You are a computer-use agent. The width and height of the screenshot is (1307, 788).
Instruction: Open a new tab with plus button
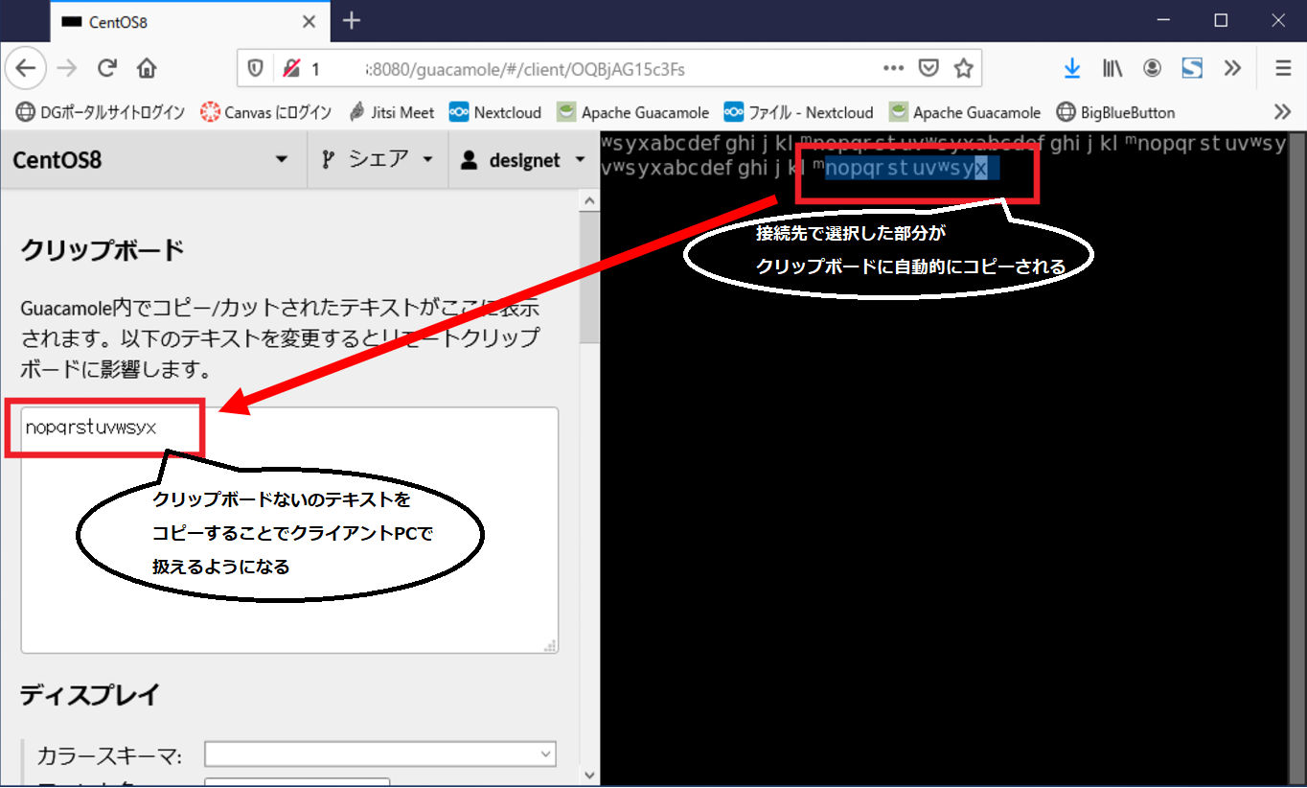point(352,20)
